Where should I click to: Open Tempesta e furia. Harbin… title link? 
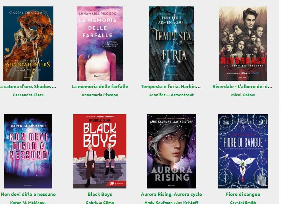pyautogui.click(x=171, y=86)
